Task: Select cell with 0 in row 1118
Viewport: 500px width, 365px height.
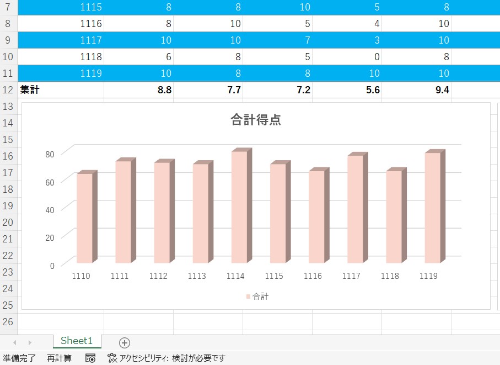Action: (x=347, y=56)
